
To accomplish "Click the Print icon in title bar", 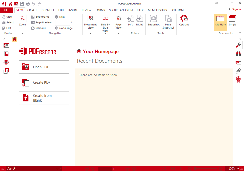I will 28,4.
